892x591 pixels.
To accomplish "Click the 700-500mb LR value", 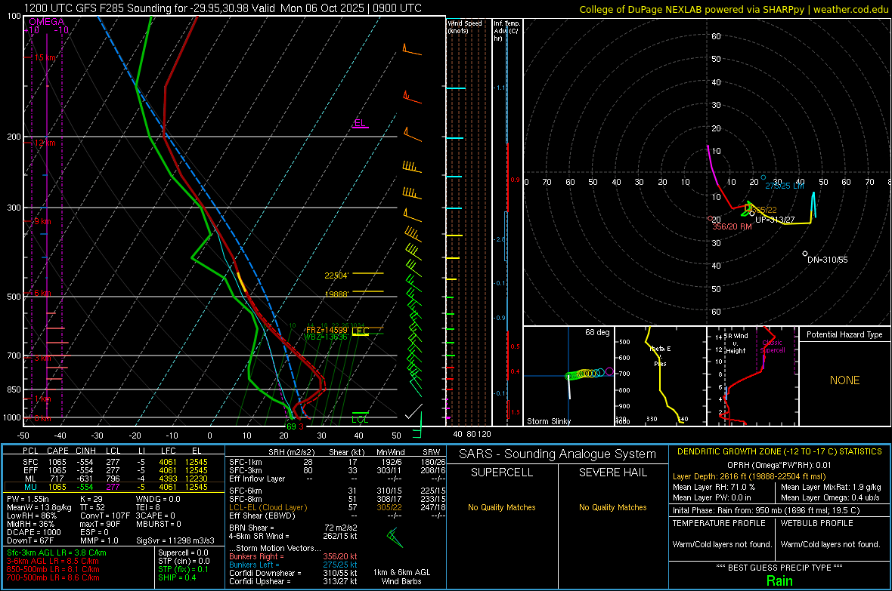I will click(x=53, y=578).
